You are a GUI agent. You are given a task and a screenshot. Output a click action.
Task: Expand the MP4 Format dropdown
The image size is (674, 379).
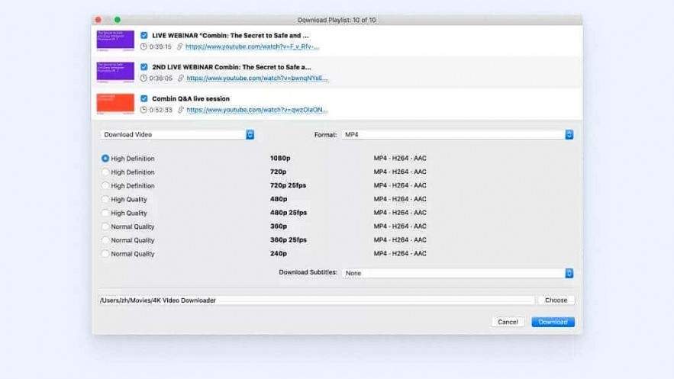click(x=456, y=135)
